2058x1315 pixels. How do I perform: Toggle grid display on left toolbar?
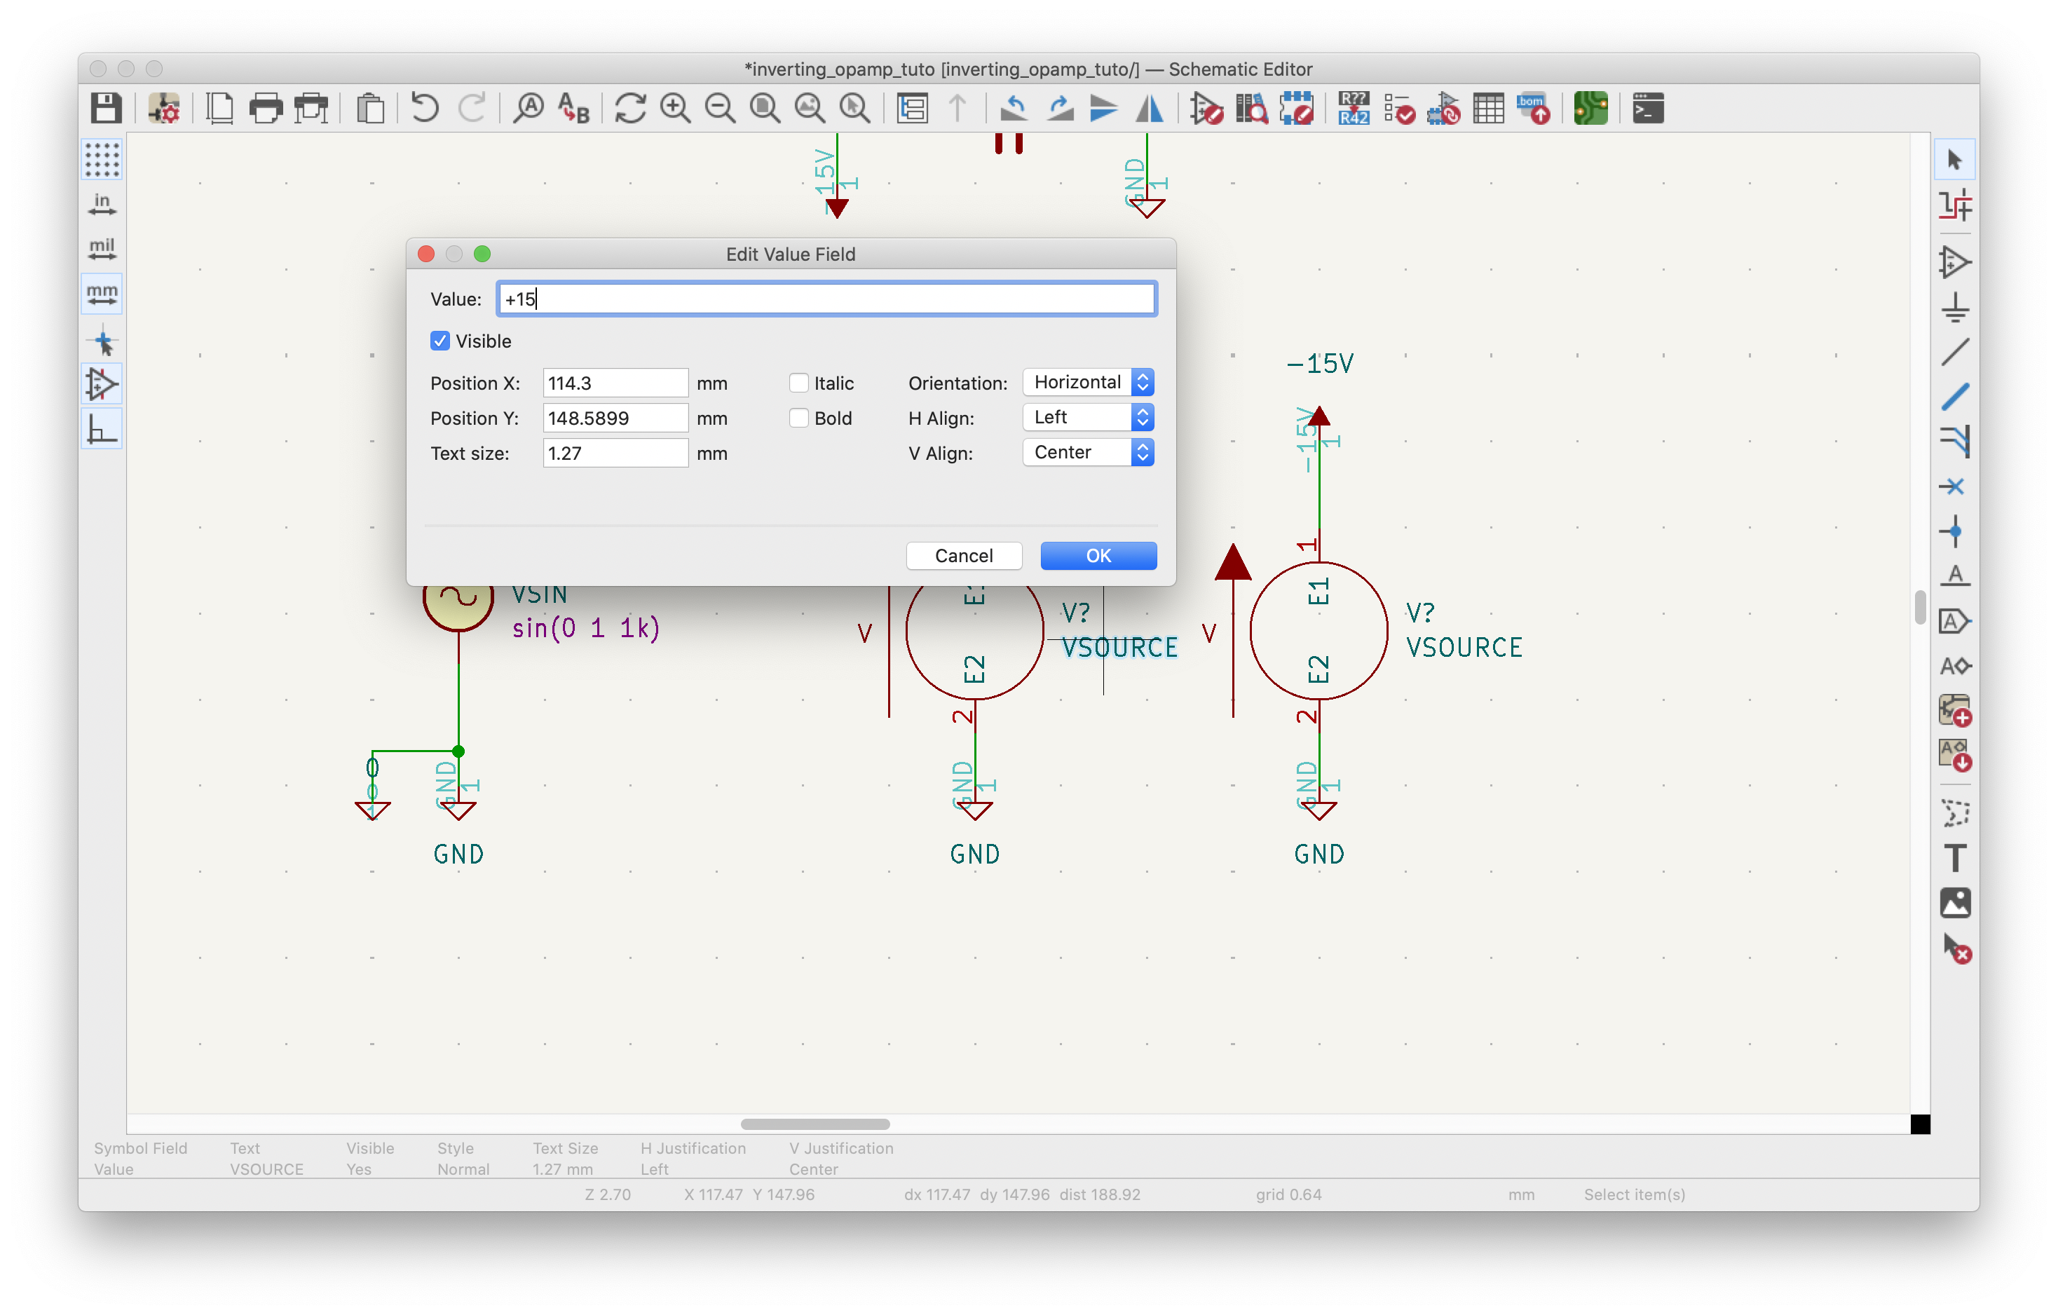pyautogui.click(x=102, y=159)
